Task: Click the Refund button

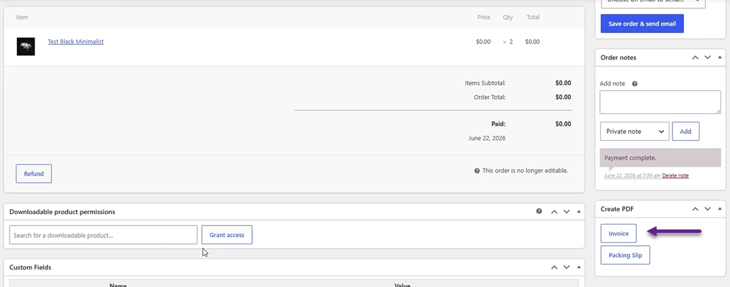Action: pyautogui.click(x=34, y=174)
